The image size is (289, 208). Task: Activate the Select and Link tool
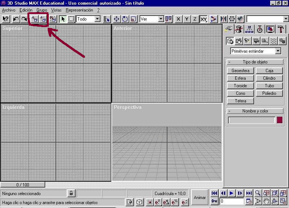tap(34, 19)
